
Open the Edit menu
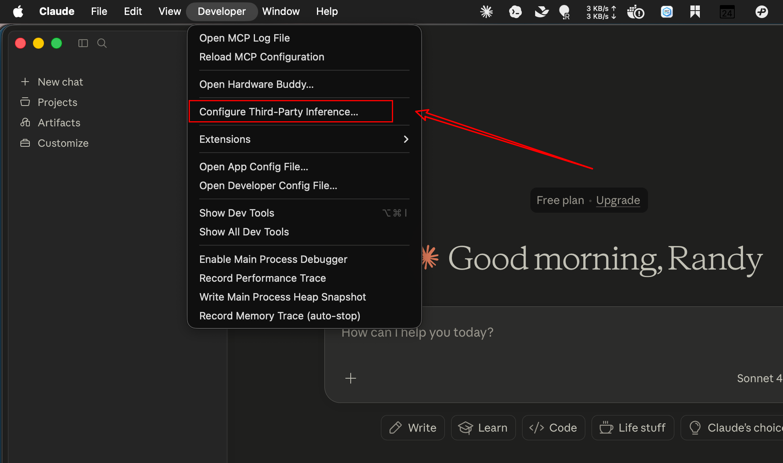pos(133,11)
